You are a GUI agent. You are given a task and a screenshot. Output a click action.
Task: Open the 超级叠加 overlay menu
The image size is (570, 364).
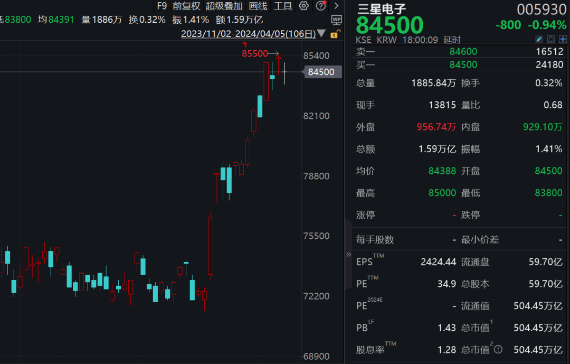224,6
